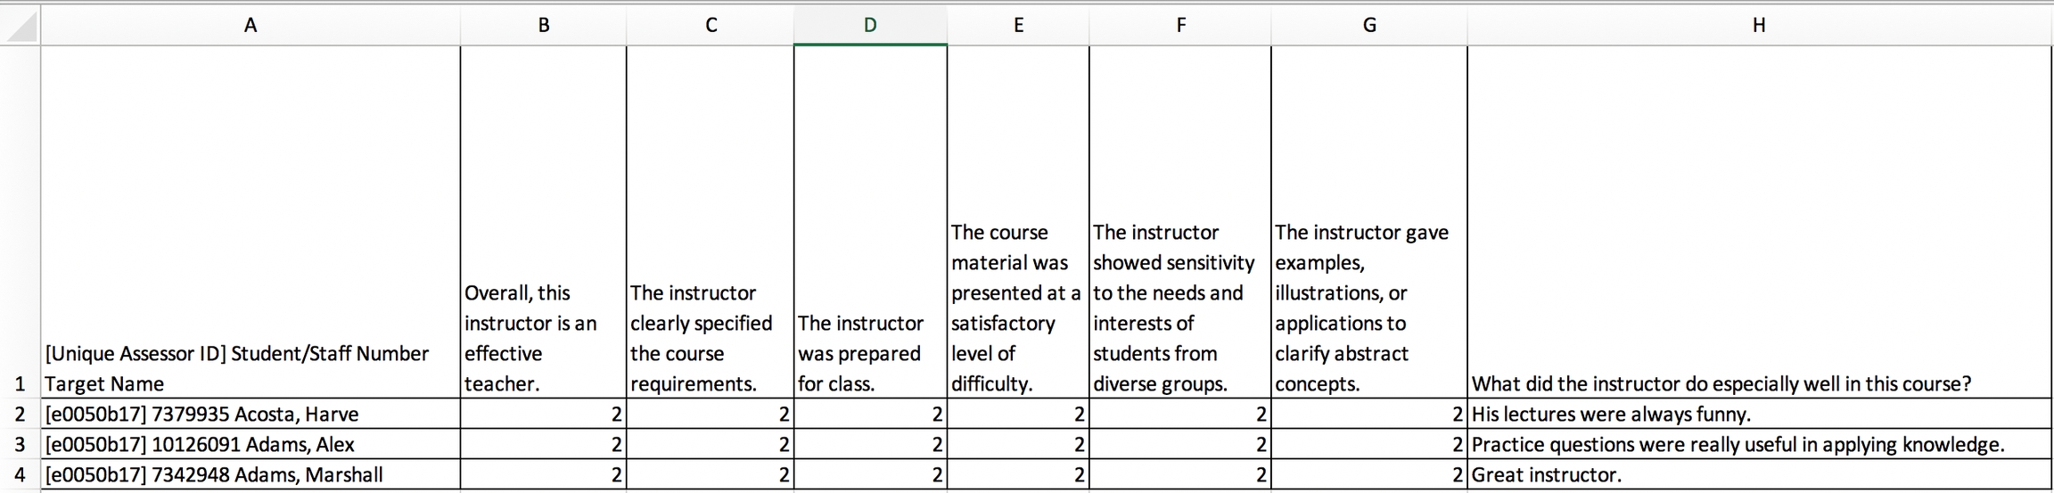This screenshot has height=493, width=2054.
Task: Select column G header
Action: [1369, 26]
